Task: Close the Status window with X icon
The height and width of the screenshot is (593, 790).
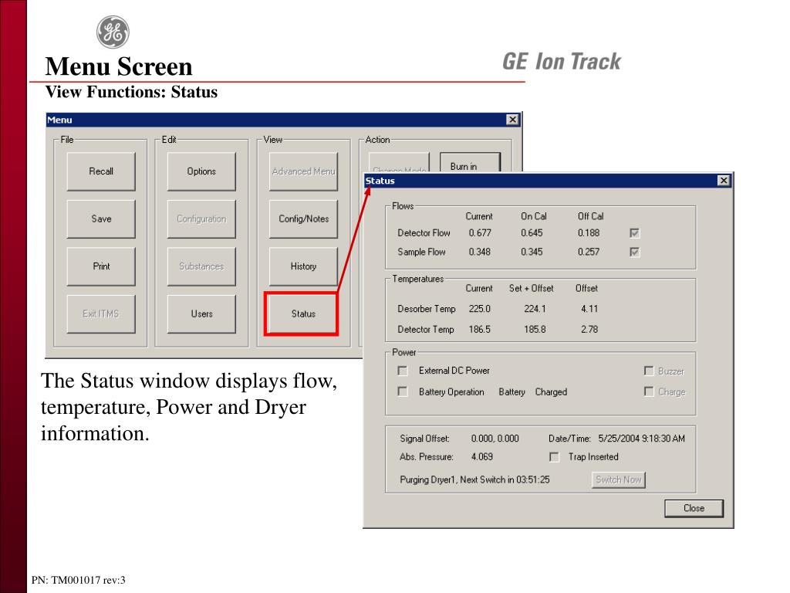Action: (x=724, y=181)
